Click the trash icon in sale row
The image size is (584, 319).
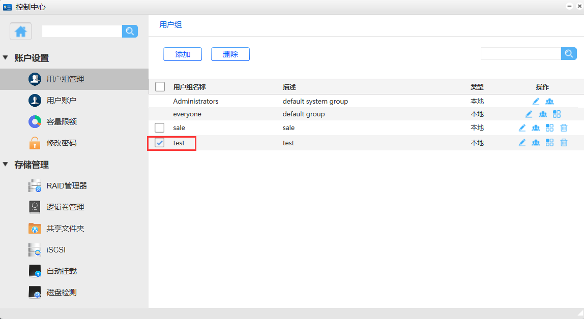[564, 128]
